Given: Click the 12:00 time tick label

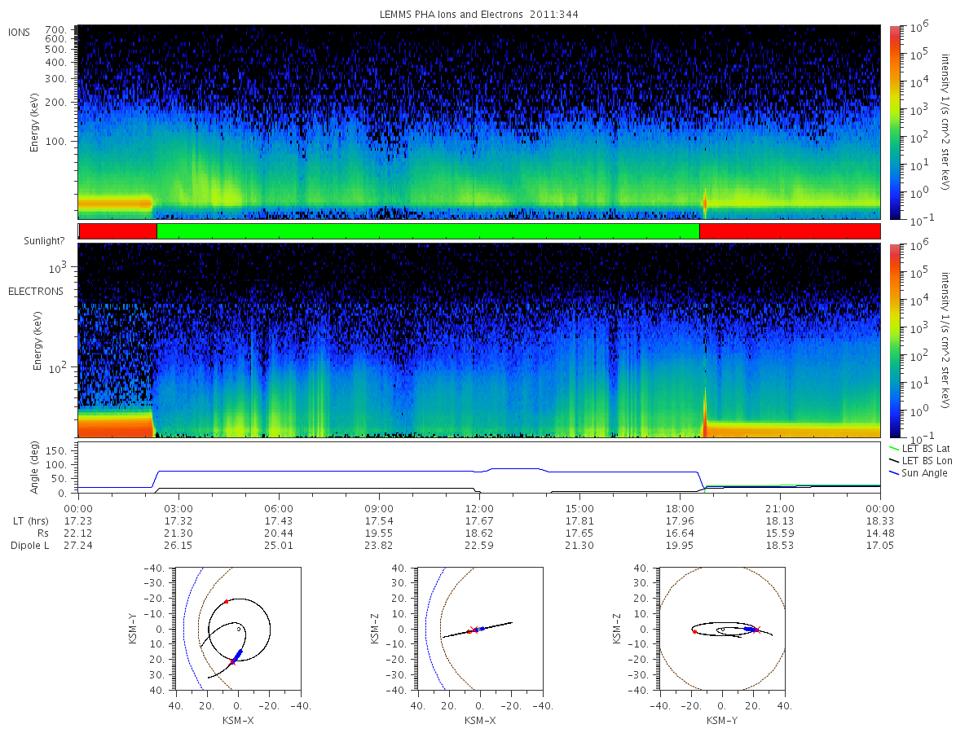Looking at the screenshot, I should [478, 507].
